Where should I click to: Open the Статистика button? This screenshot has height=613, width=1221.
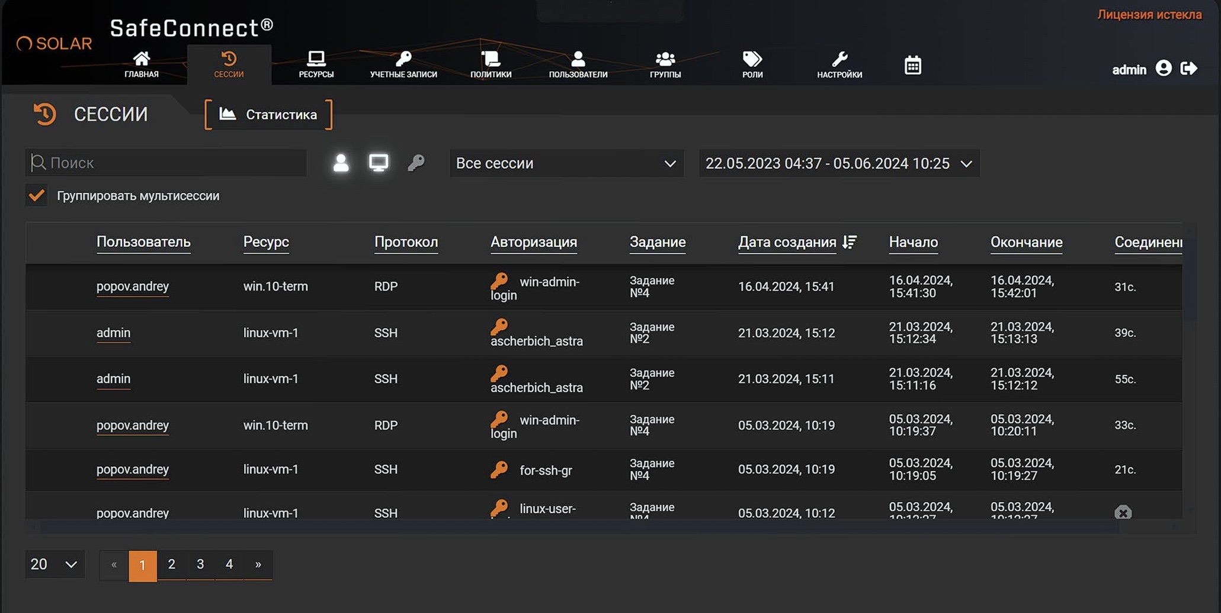pos(268,114)
